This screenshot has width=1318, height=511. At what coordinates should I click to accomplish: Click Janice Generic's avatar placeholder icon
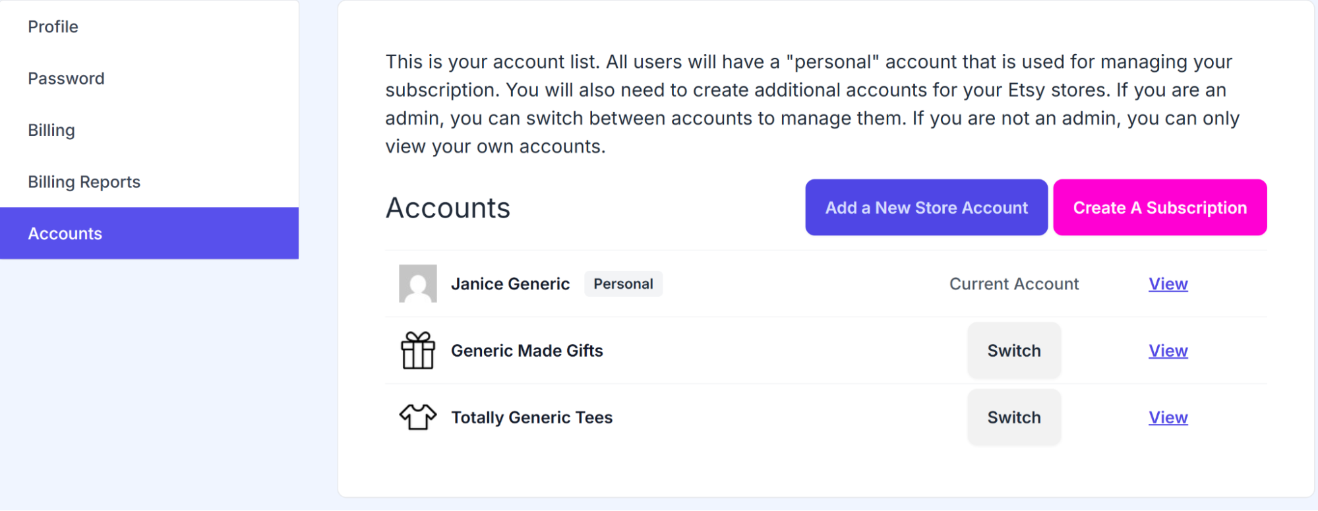(417, 284)
